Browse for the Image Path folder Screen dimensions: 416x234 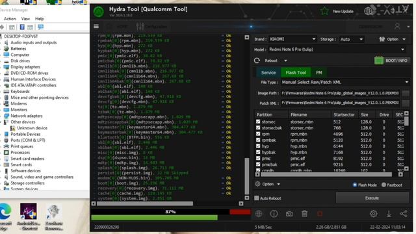click(406, 93)
